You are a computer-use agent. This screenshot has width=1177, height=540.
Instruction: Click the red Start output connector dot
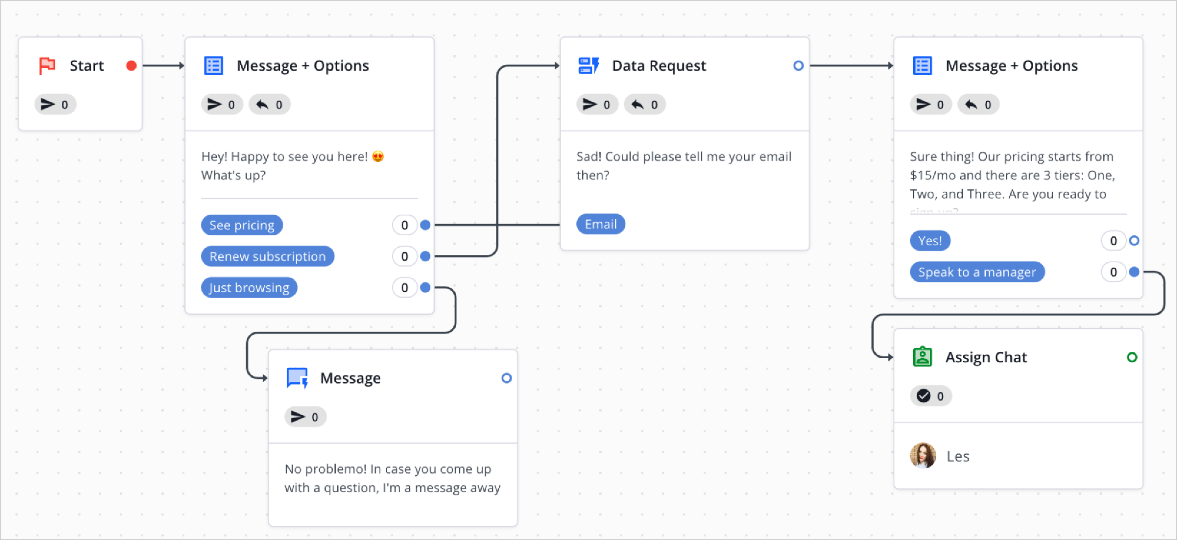pos(131,66)
